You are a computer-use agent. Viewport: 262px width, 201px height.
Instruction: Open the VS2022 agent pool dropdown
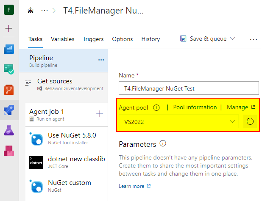click(179, 121)
